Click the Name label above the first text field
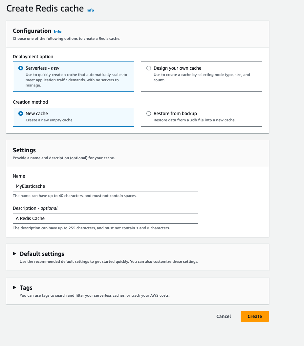This screenshot has height=346, width=304. [19, 176]
